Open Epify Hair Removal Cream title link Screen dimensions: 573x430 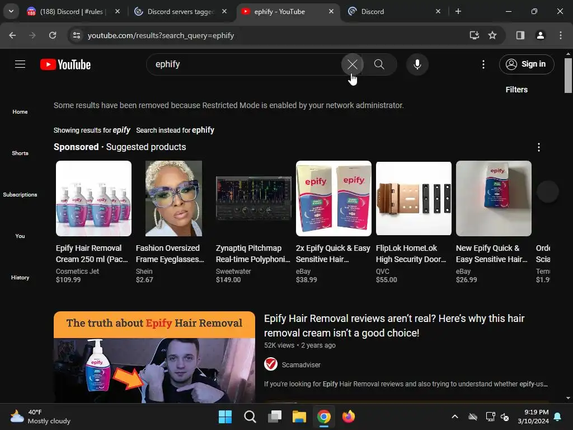tap(92, 254)
